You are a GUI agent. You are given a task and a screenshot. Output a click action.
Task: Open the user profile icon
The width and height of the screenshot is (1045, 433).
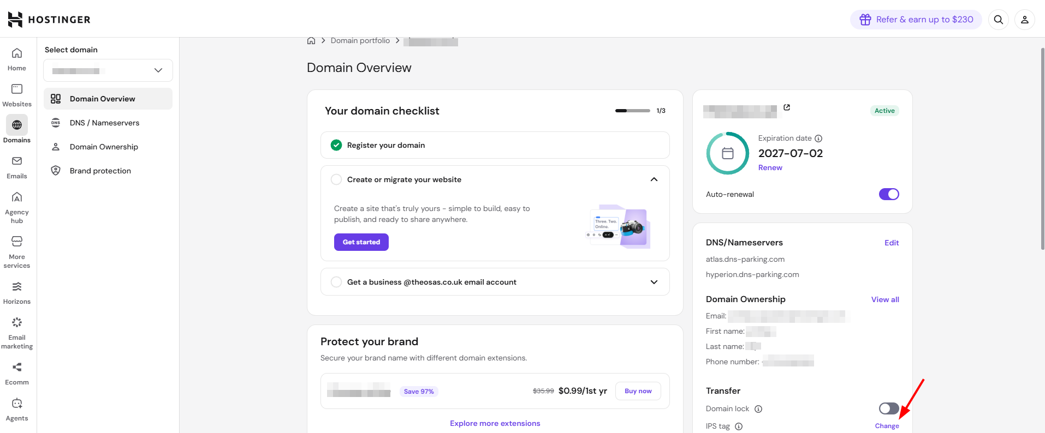(x=1025, y=20)
